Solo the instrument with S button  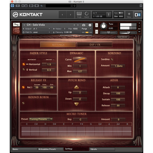(x=96, y=25)
